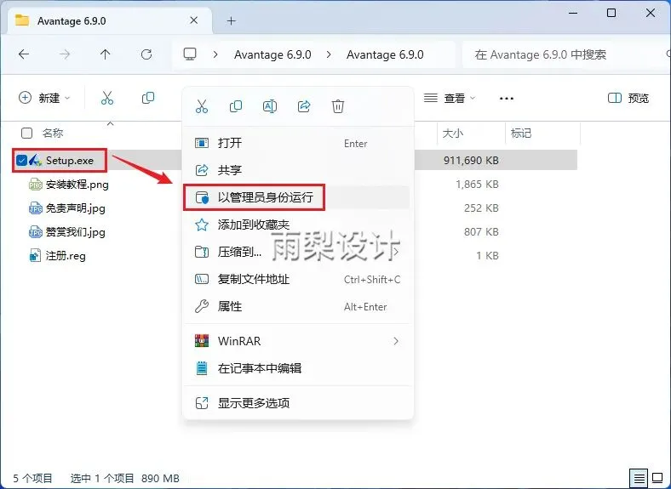Click the 1,865 KB size cell
The image size is (671, 489).
tap(477, 185)
